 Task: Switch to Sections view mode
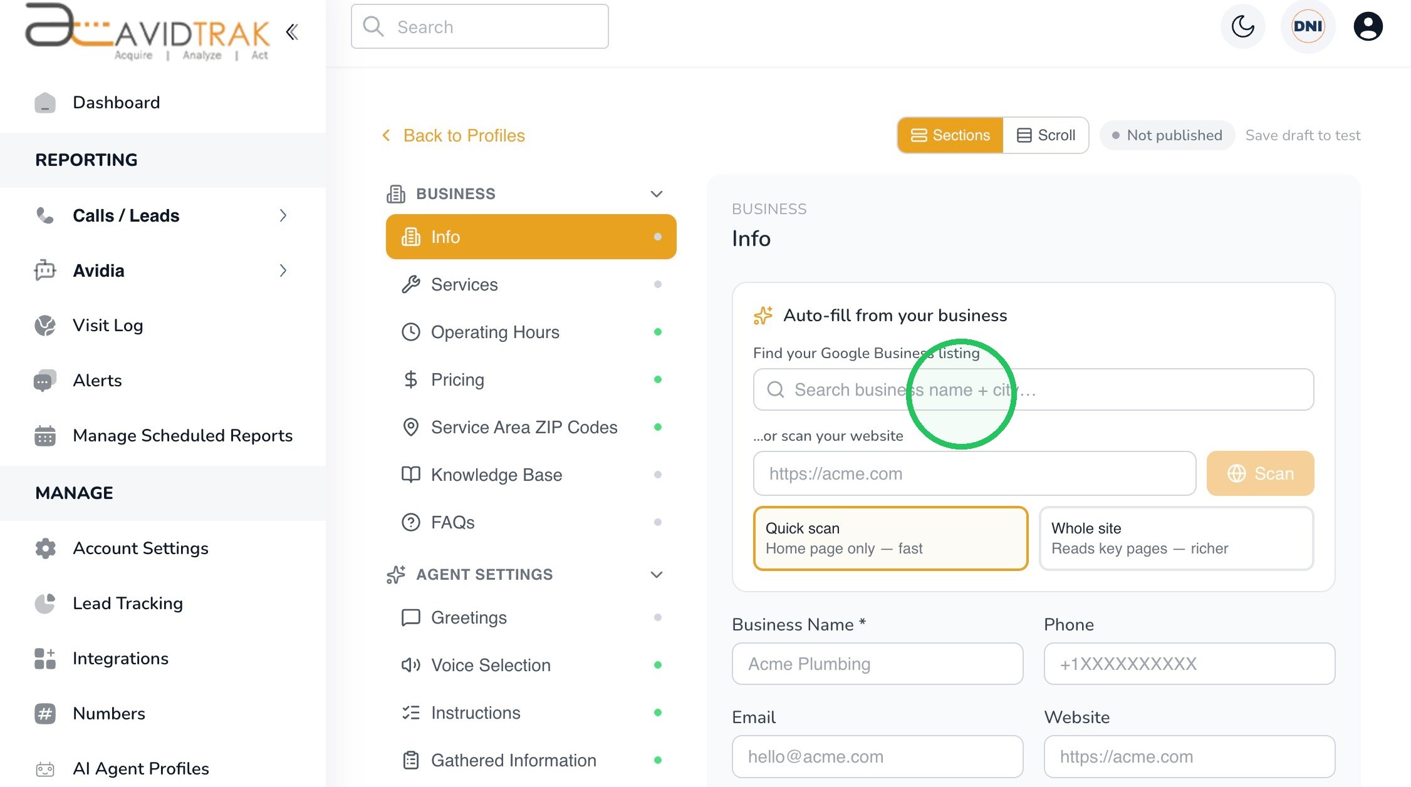coord(950,135)
